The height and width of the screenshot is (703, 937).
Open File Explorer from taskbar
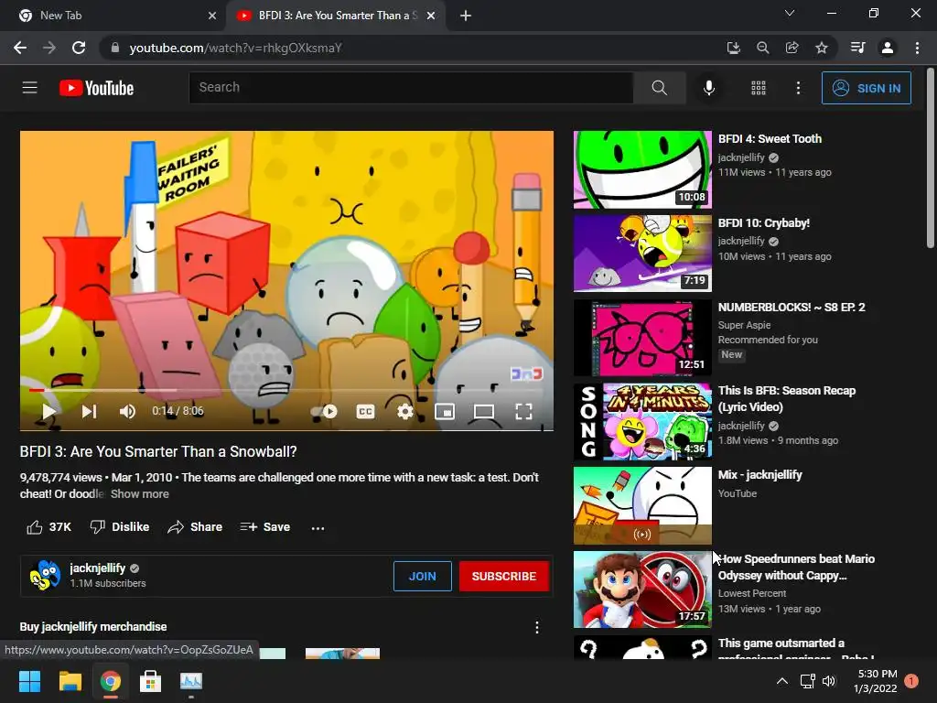pos(70,681)
